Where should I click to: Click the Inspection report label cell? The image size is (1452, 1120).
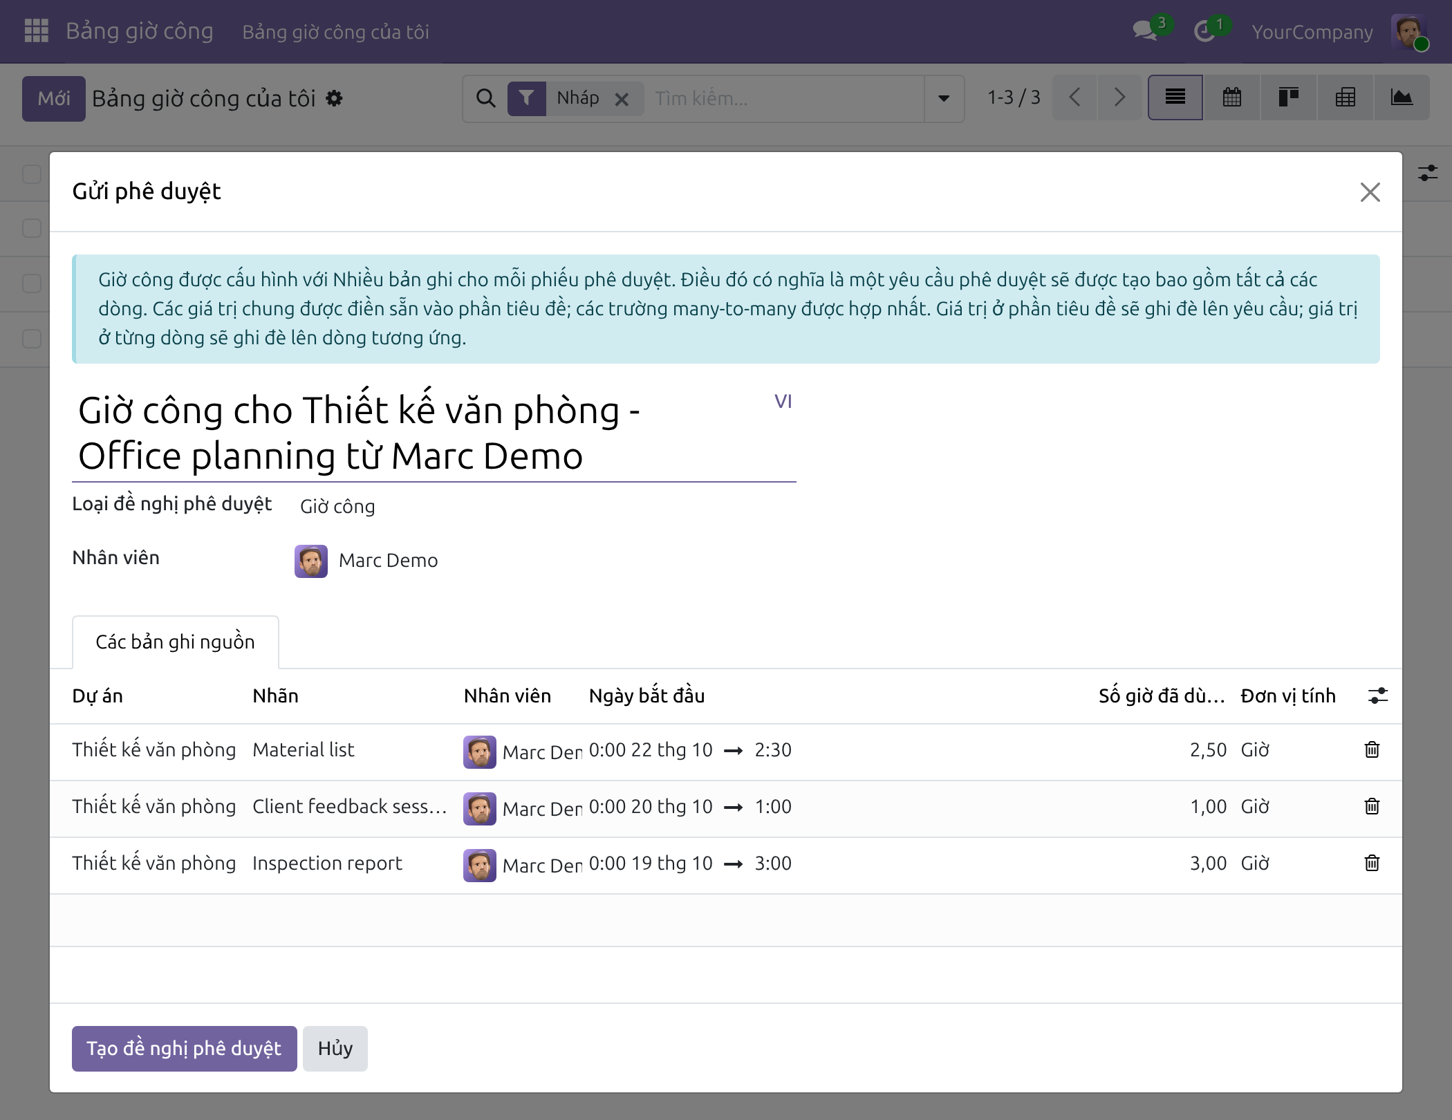point(327,863)
